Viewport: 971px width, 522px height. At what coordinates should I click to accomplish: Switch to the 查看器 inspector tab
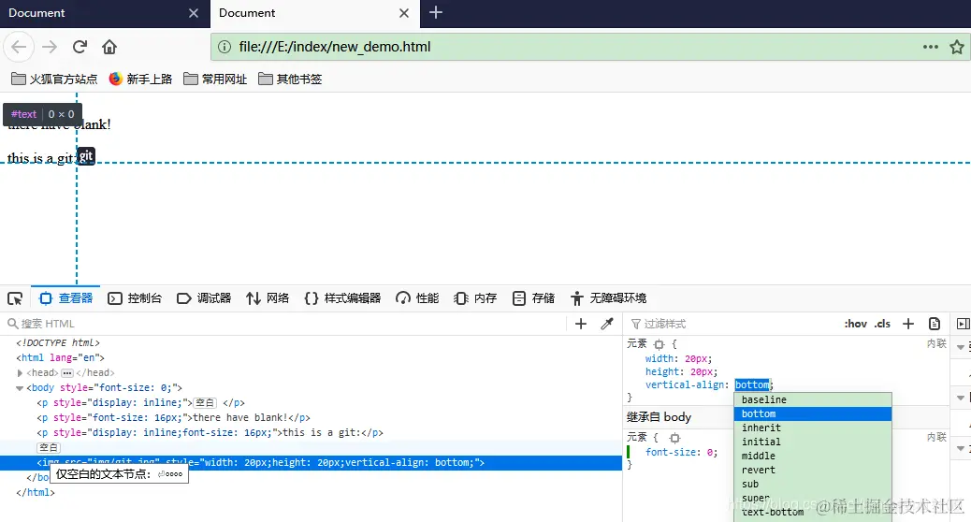pos(65,298)
